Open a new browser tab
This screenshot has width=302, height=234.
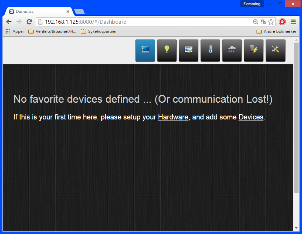tap(79, 12)
